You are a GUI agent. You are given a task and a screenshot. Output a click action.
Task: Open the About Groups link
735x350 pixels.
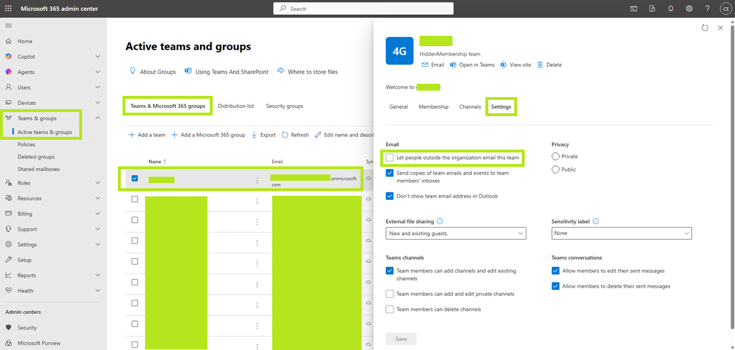click(153, 72)
